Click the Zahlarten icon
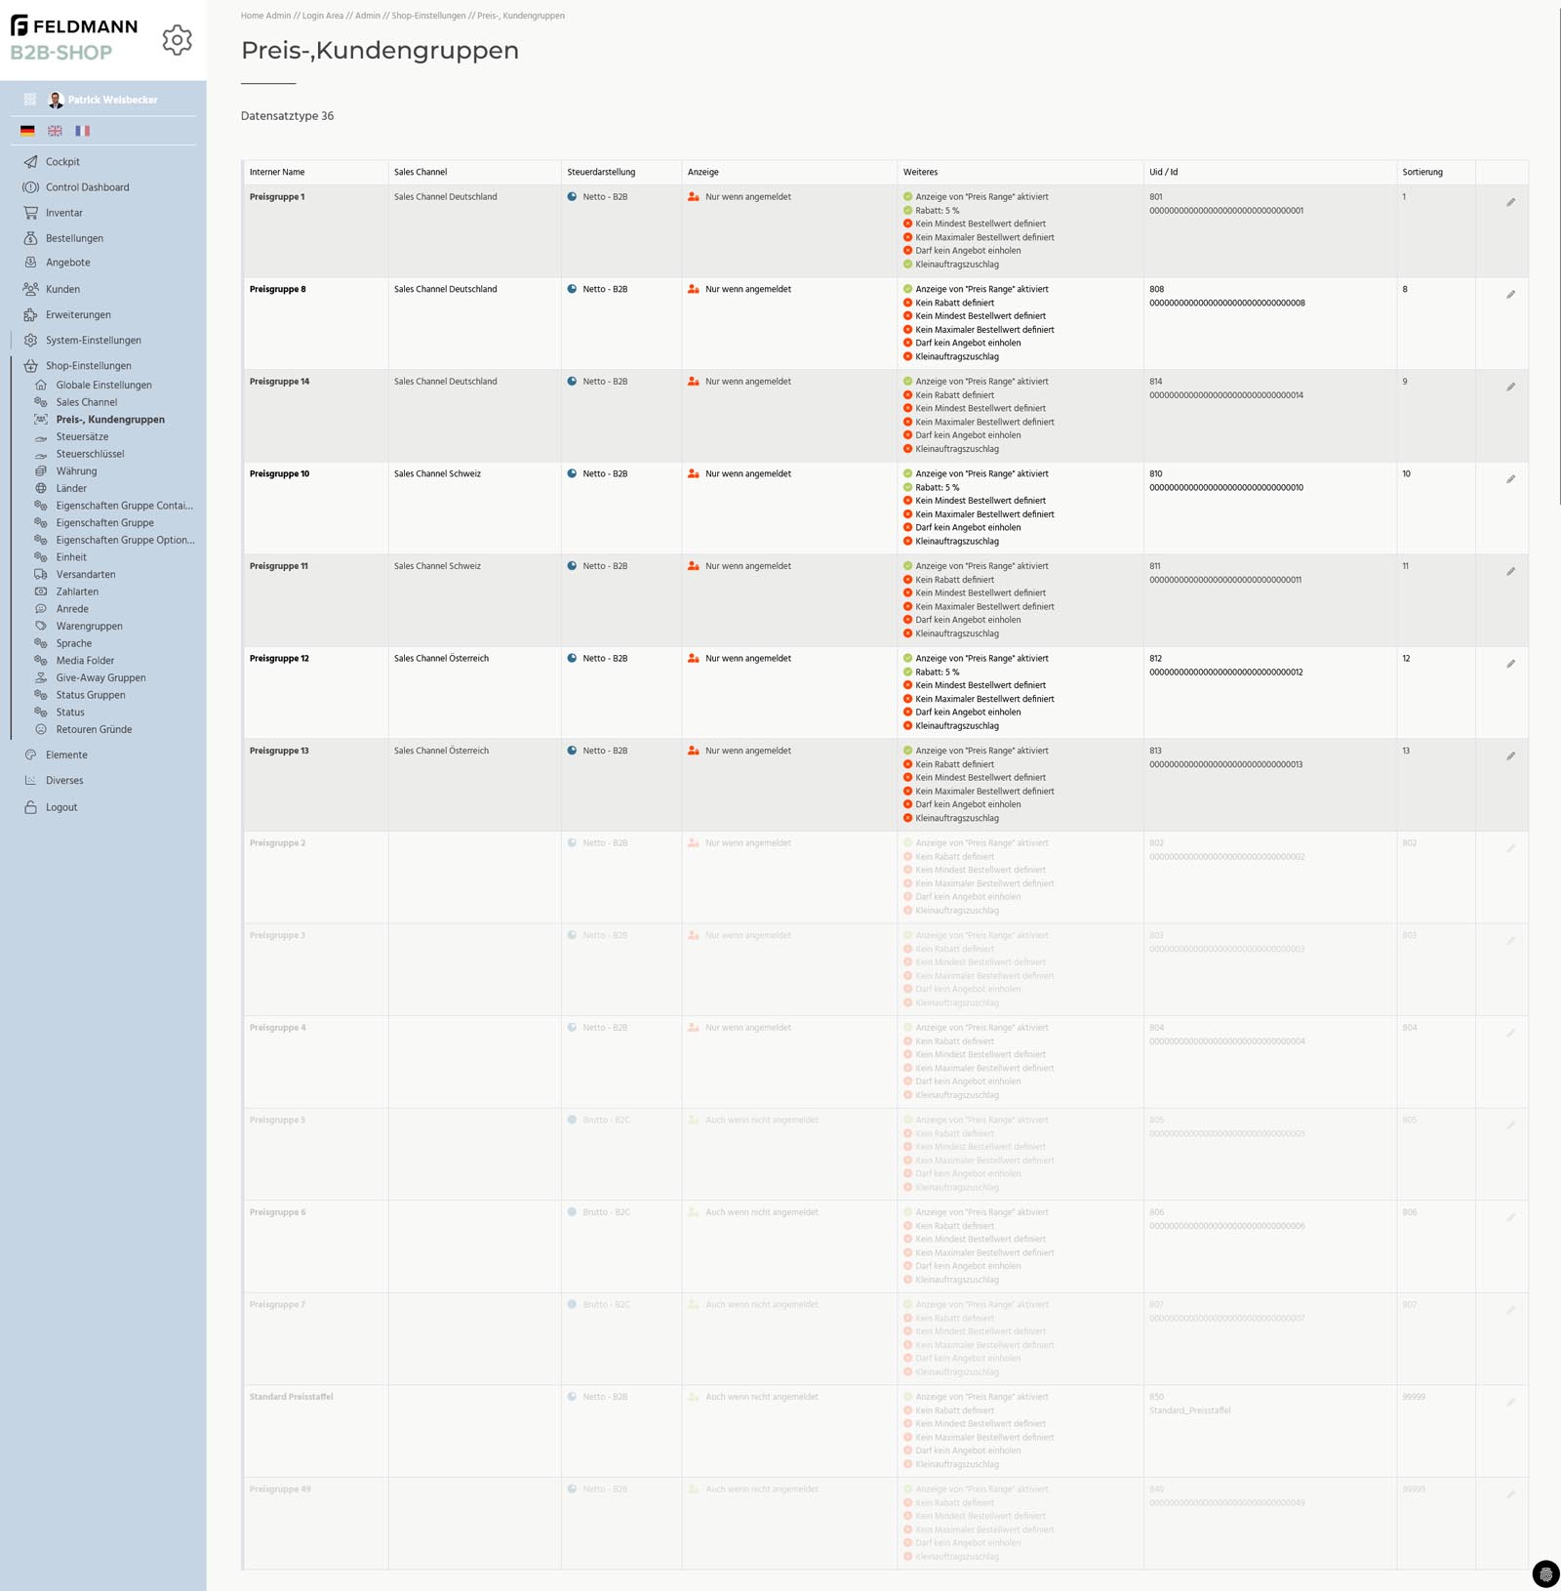Screen dimensions: 1561x1591 [x=41, y=592]
